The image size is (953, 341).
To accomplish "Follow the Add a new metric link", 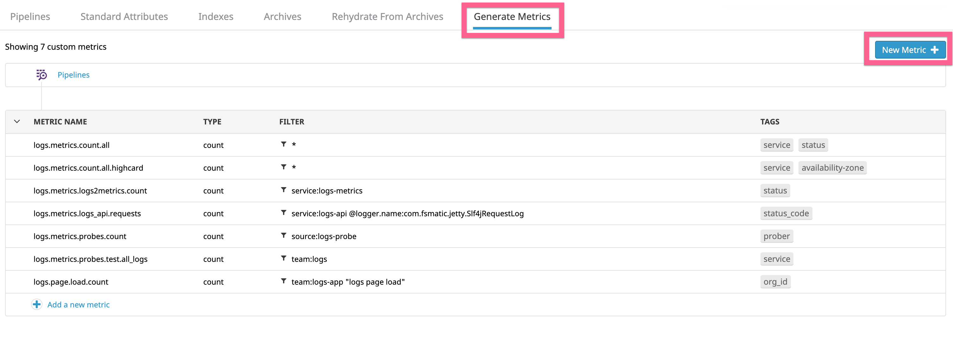I will (79, 305).
